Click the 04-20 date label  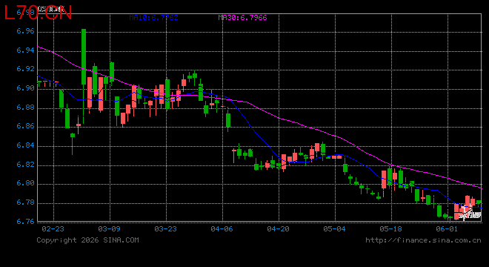[278, 229]
